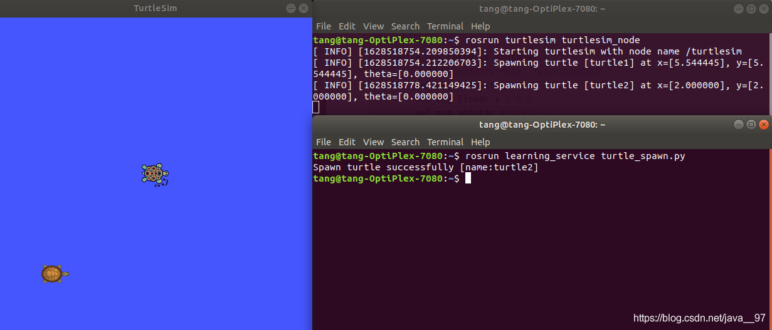Viewport: 772px width, 330px height.
Task: Click the brown turtle2 sprite at the bottom left of TurtleSim
Action: pos(55,274)
